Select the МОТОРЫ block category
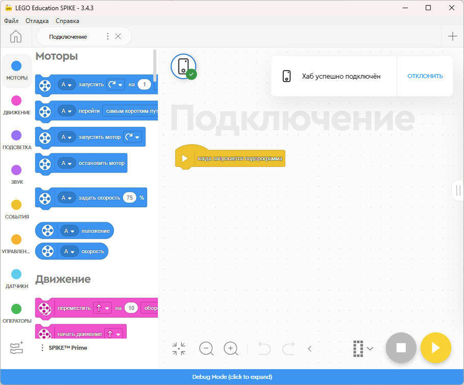The height and width of the screenshot is (385, 464). (x=17, y=69)
